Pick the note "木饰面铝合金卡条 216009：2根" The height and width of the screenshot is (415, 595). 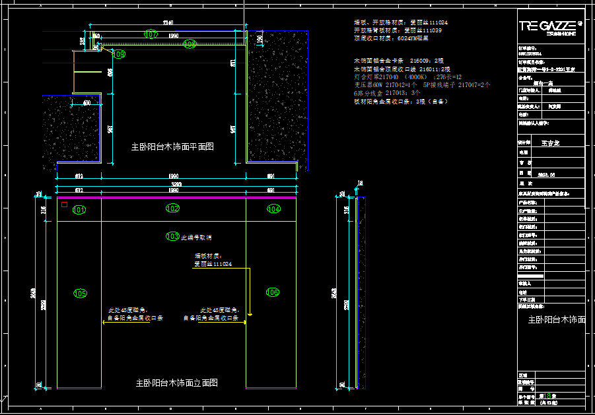(399, 61)
